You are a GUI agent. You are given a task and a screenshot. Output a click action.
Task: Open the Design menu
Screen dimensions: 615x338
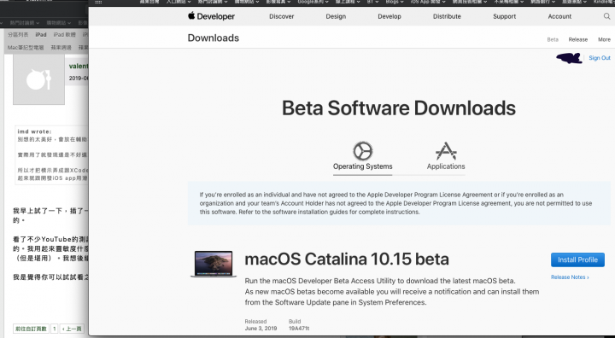336,16
